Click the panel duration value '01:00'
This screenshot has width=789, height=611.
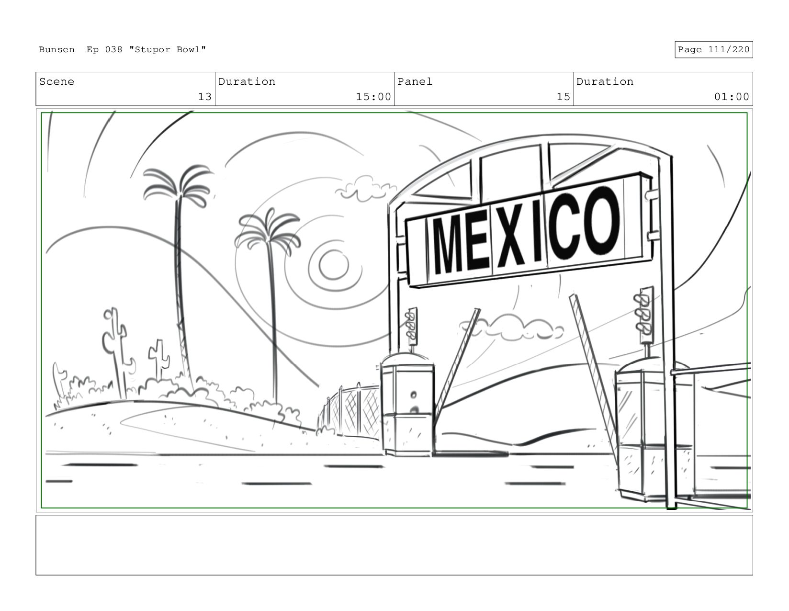point(732,97)
